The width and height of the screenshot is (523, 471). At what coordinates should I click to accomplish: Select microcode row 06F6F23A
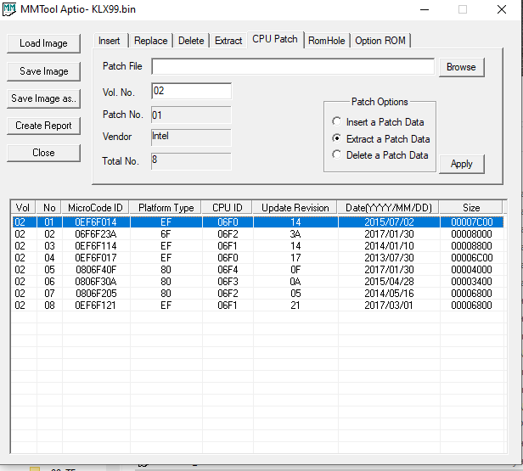257,234
